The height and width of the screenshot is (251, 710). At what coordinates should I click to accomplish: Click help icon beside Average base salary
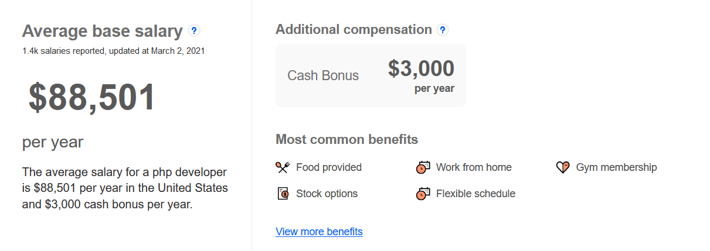194,30
